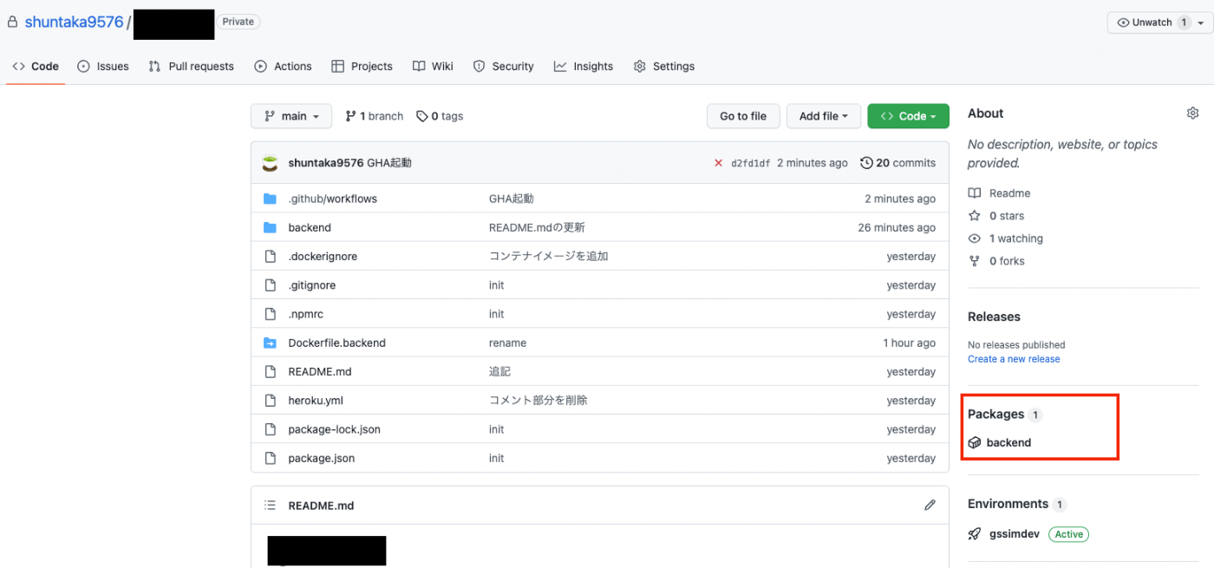Click the package.json file icon
The image size is (1214, 568).
(270, 458)
